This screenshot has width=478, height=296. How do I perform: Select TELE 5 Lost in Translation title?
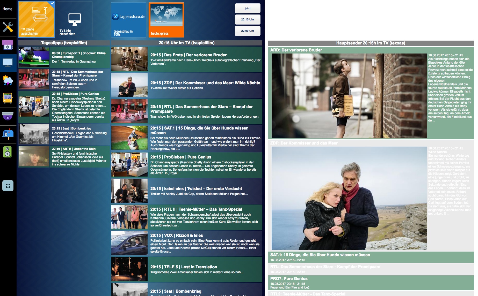tap(184, 267)
